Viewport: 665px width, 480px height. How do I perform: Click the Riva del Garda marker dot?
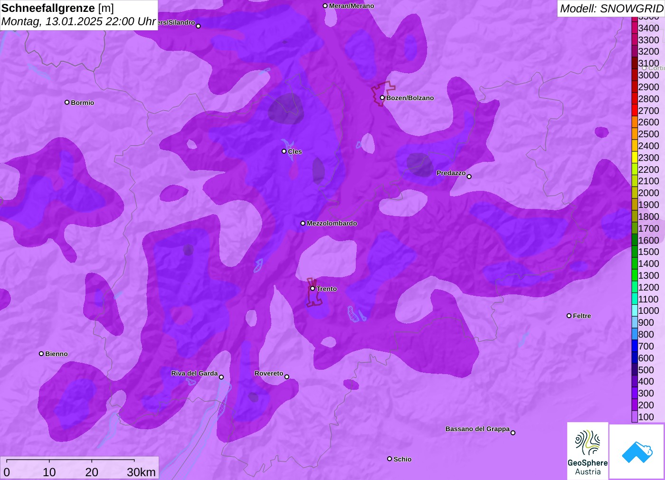[221, 377]
